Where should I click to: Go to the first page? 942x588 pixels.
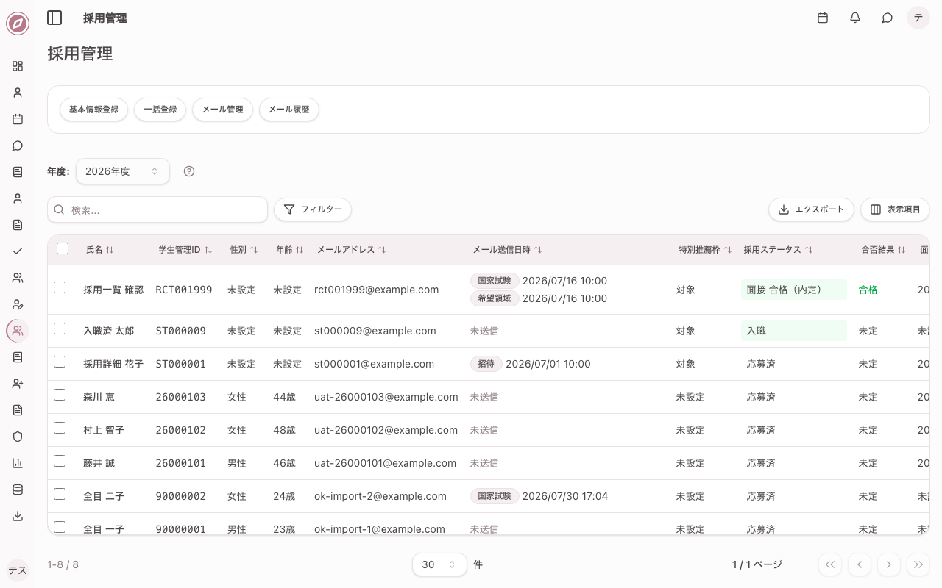830,564
